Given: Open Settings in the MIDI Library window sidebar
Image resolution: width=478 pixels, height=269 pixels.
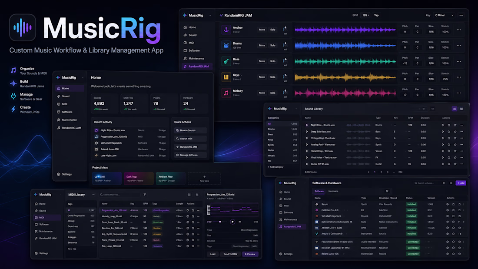Looking at the screenshot, I should [41, 253].
